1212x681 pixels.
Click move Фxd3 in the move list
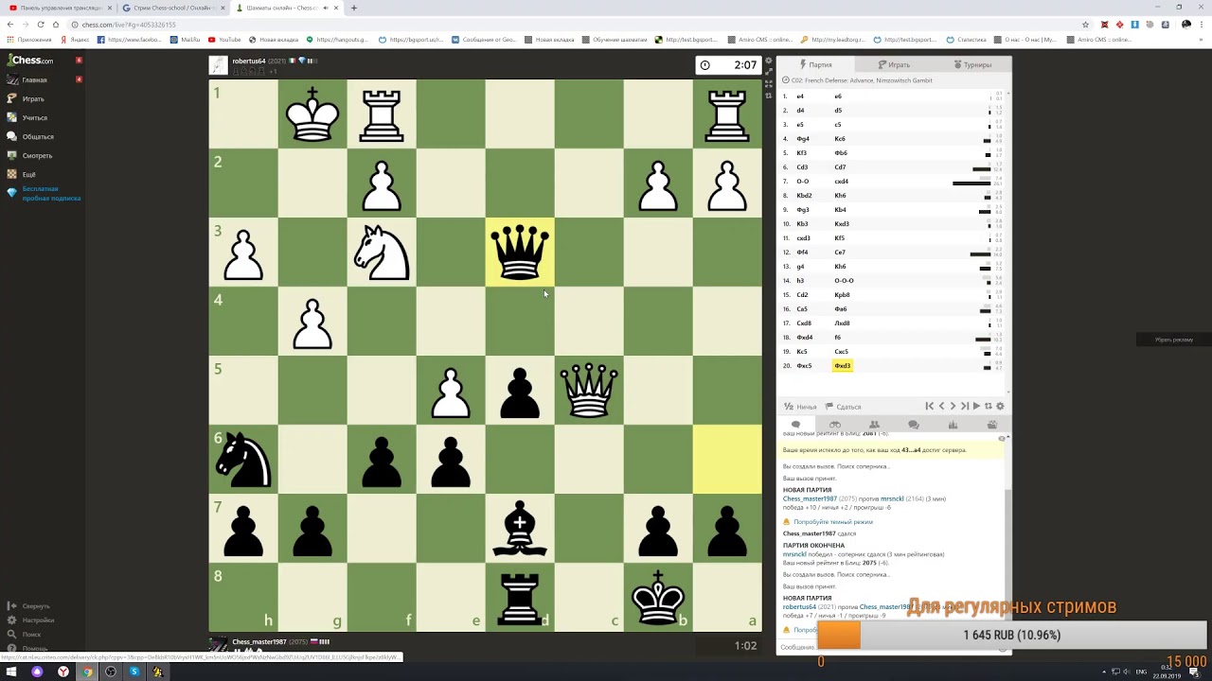842,365
